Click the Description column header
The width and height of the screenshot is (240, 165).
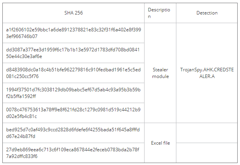point(159,13)
